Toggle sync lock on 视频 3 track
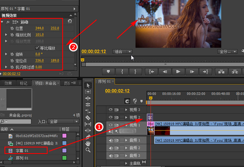This screenshot has height=167, width=244. pyautogui.click(x=116, y=110)
